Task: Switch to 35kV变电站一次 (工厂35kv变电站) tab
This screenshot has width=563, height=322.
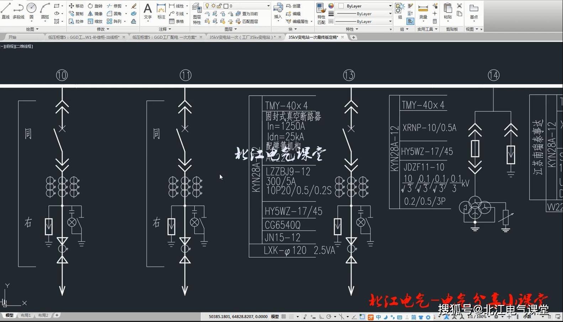Action: pos(243,37)
